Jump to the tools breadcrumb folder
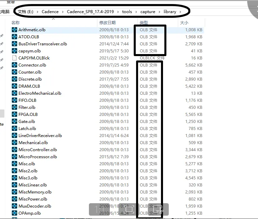 coord(127,12)
